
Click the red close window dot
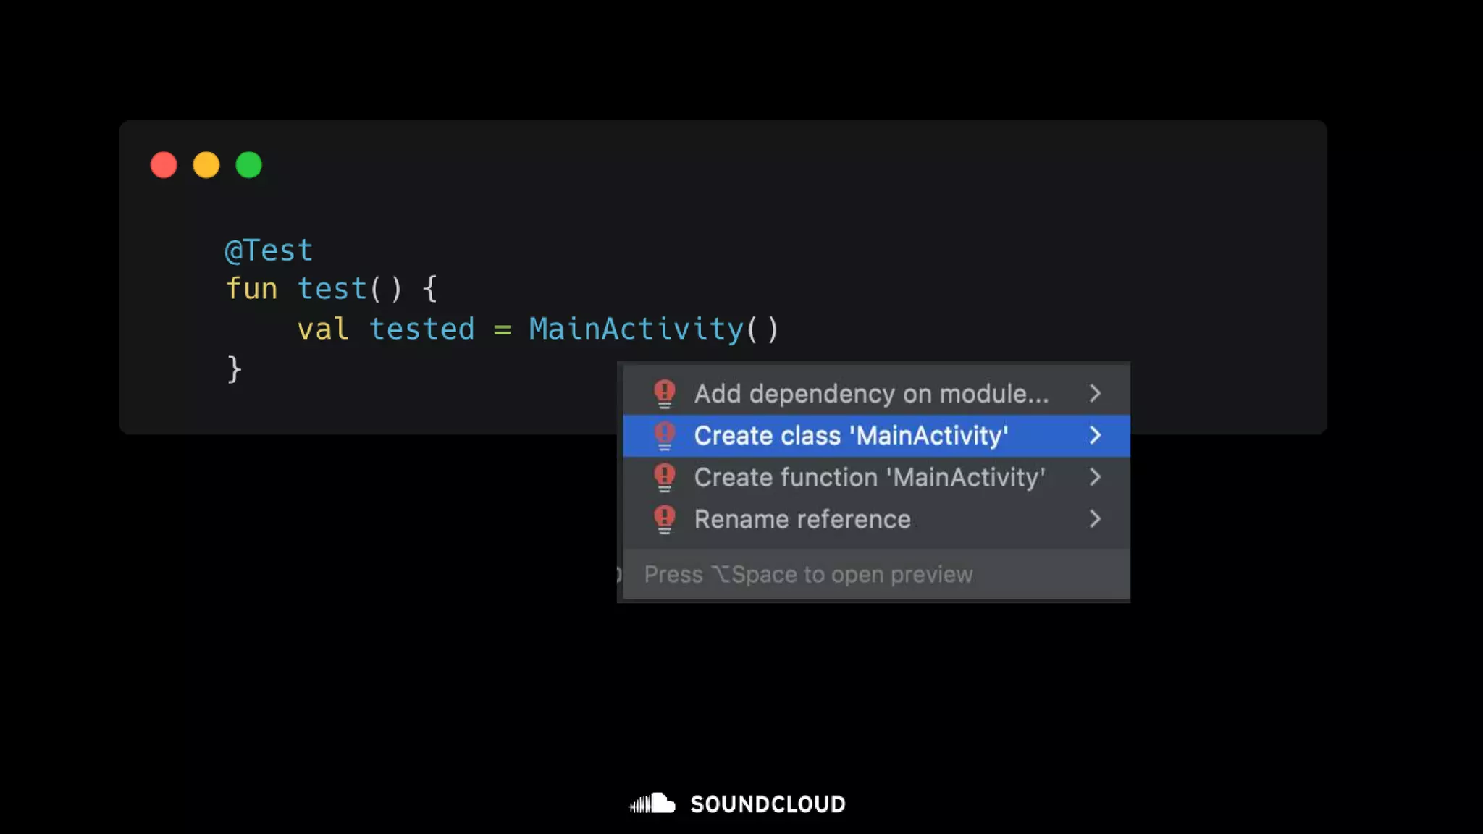(164, 165)
